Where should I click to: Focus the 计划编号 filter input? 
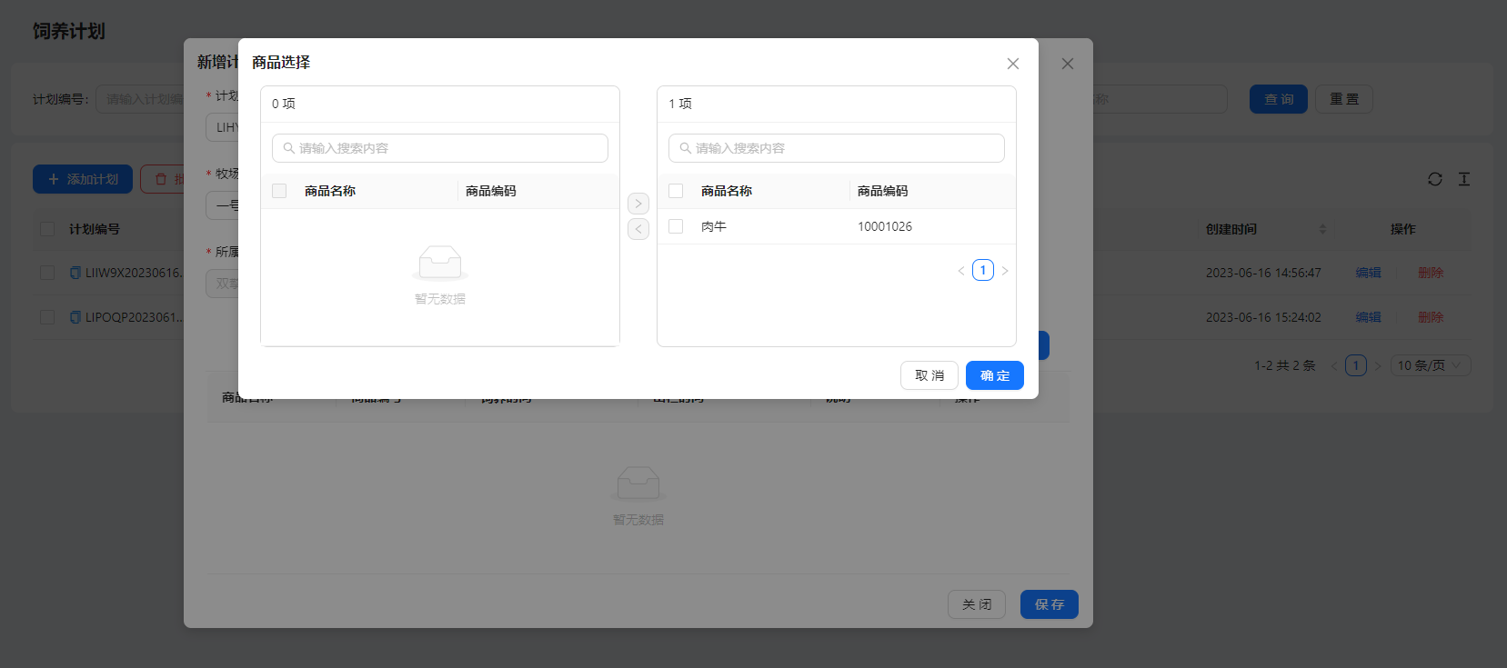point(140,99)
